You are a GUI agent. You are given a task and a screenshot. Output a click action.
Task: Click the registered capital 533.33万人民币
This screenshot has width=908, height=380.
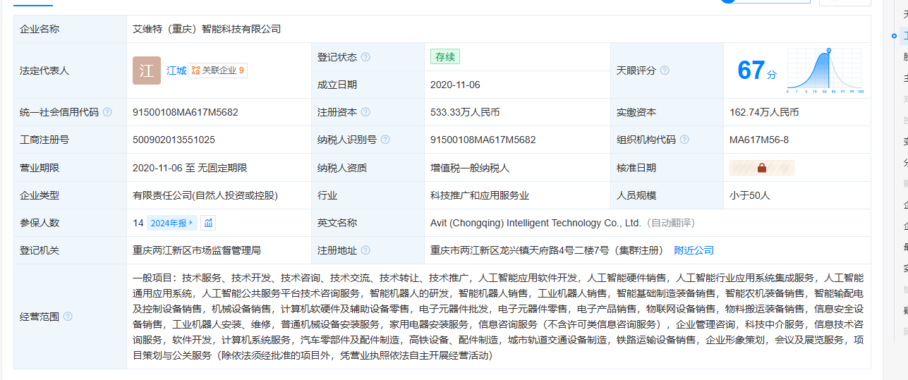click(465, 112)
